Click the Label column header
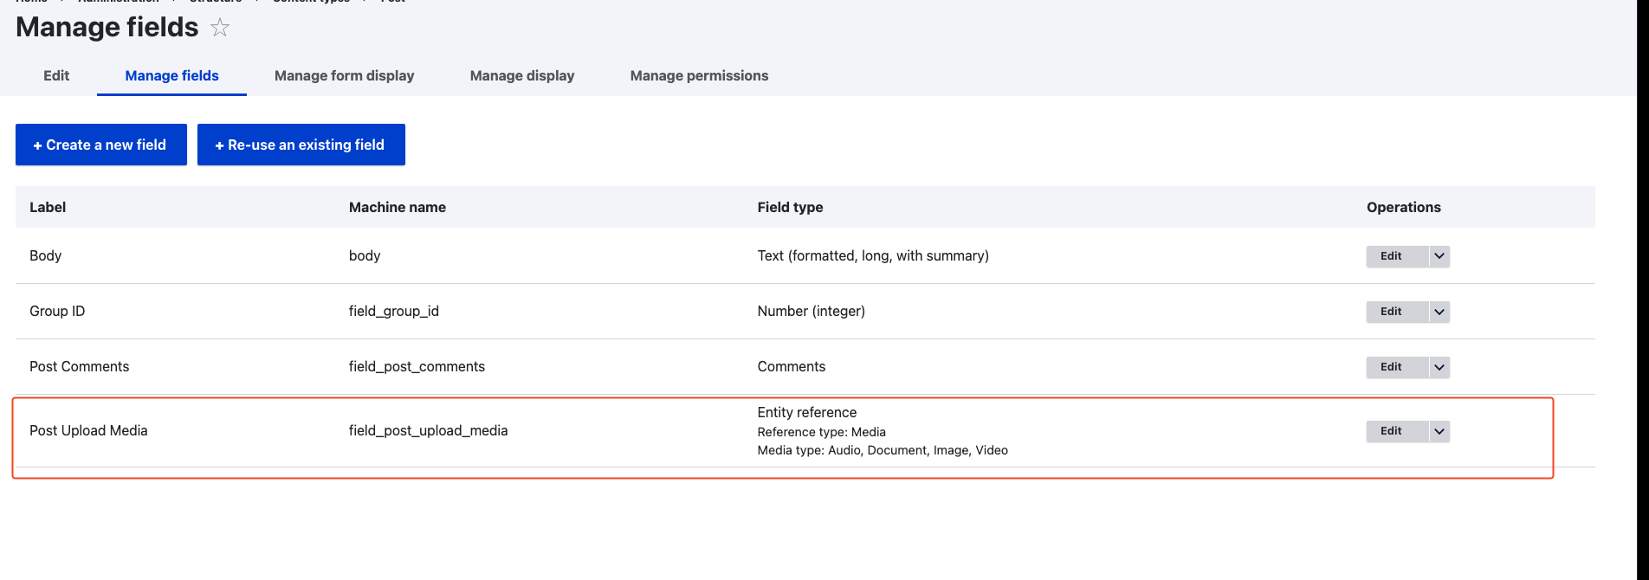Screen dimensions: 1649x580 tap(48, 207)
